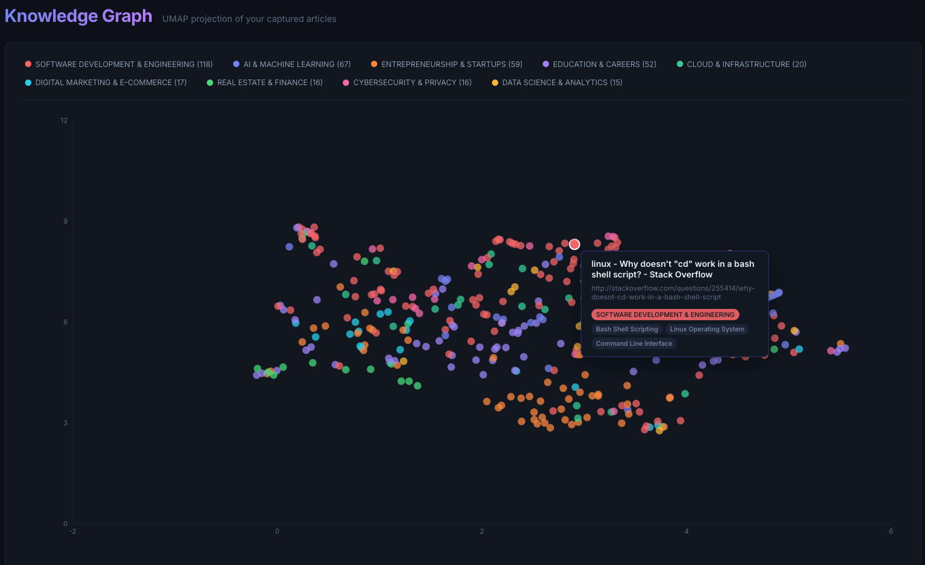Toggle Education & Careers legend entry

[x=600, y=65]
